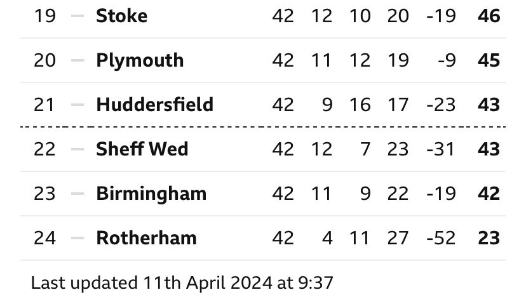Click the no-movement dash icon beside Birmingham
The height and width of the screenshot is (297, 526).
78,193
